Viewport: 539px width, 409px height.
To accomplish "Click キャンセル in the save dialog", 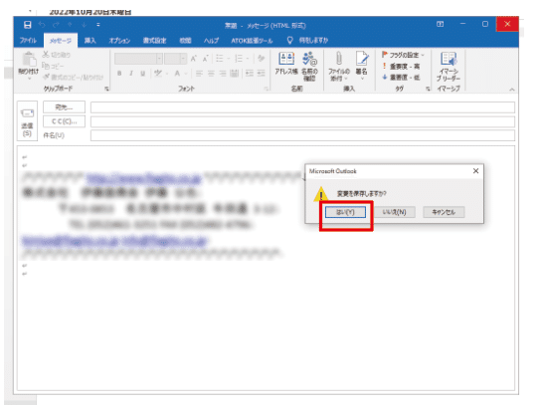I will tap(444, 212).
